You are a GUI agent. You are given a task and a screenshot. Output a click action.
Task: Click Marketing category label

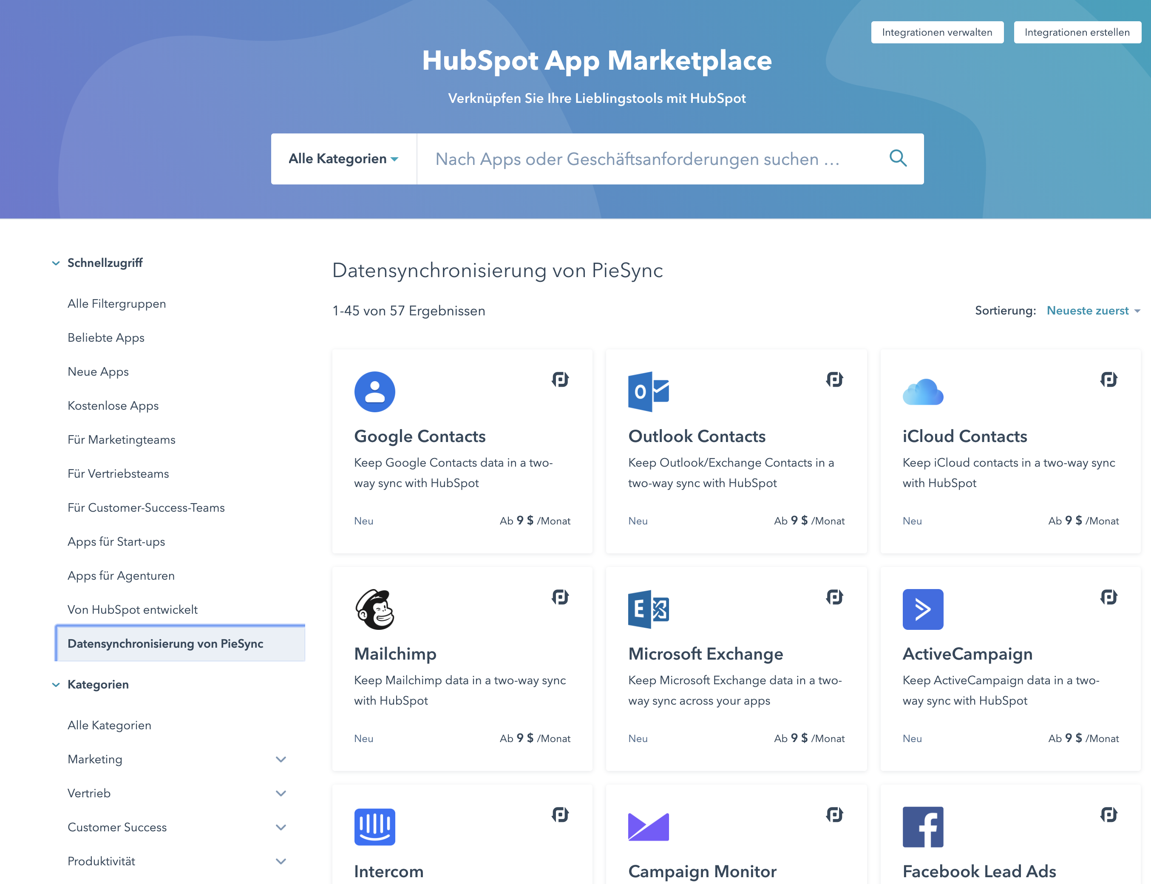pos(95,759)
